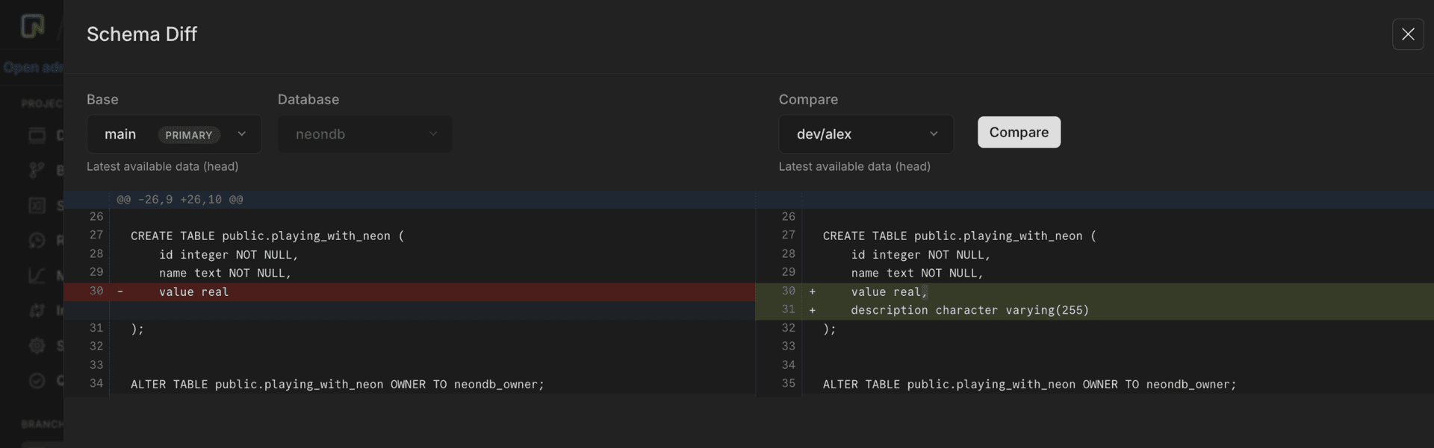
Task: Open the Branches sidebar icon
Action: [x=37, y=170]
